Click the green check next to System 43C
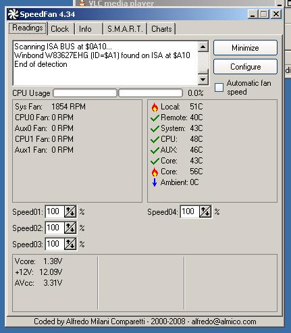The height and width of the screenshot is (333, 291). coord(155,128)
